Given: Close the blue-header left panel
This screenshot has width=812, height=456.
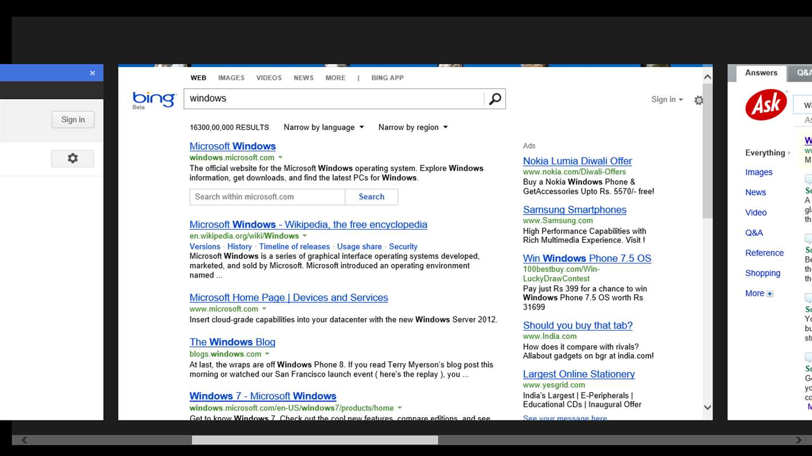Looking at the screenshot, I should coord(92,73).
